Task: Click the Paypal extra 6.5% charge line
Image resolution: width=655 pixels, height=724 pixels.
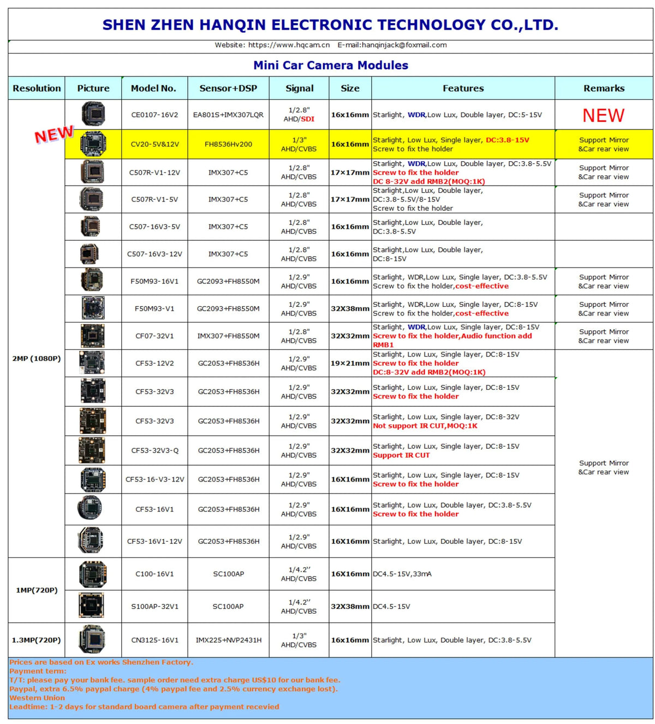Action: (174, 689)
